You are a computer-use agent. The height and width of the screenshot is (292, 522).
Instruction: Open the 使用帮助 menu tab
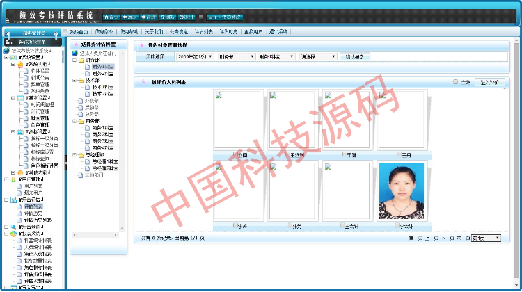point(130,32)
